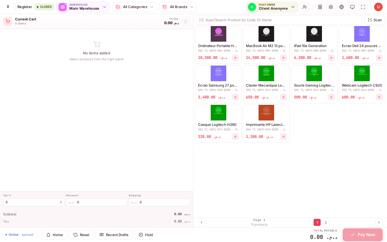The height and width of the screenshot is (242, 387).
Task: Select the Webcam Logitech C920 thumbnail
Action: [x=362, y=73]
